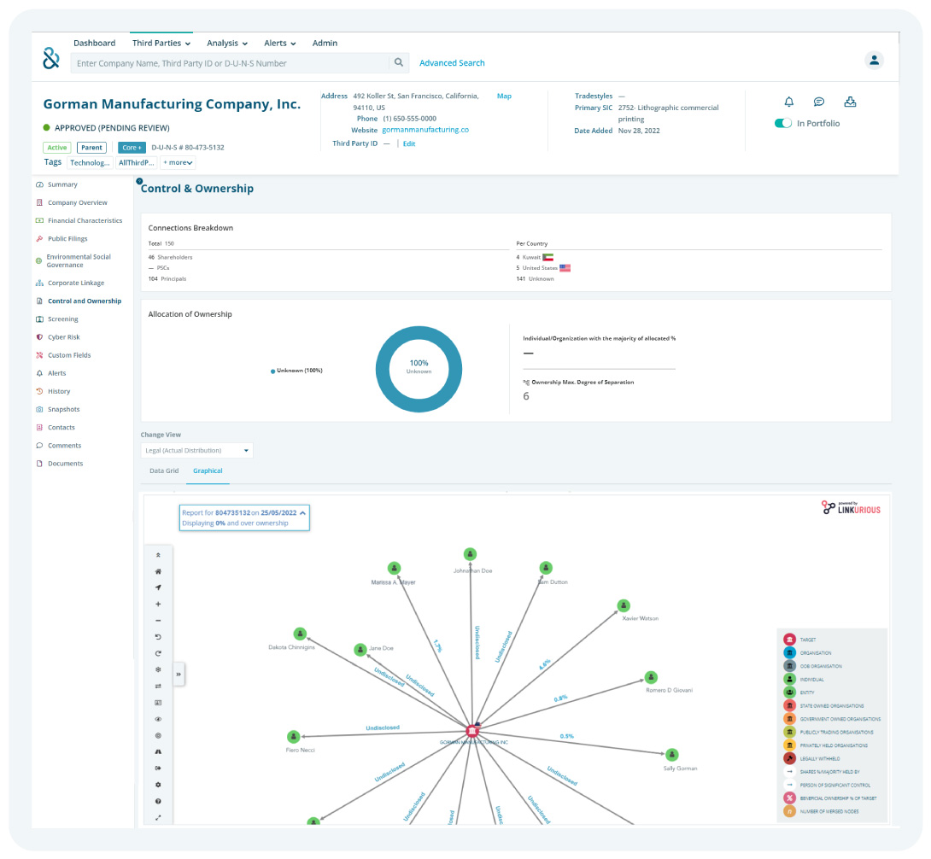Image resolution: width=931 pixels, height=859 pixels.
Task: Click the download report icon
Action: [850, 102]
